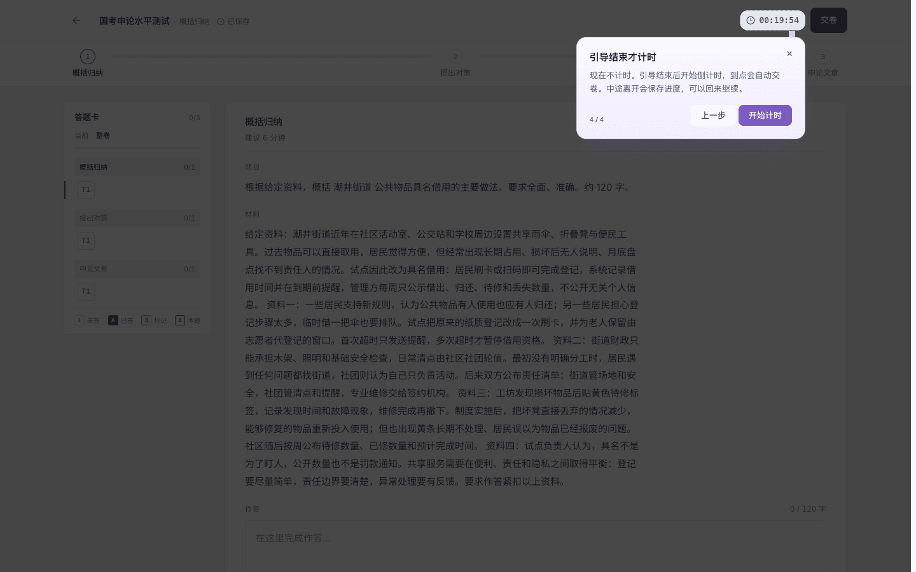Close the 引导结束才计时 tour popover
The width and height of the screenshot is (916, 572).
tap(789, 54)
